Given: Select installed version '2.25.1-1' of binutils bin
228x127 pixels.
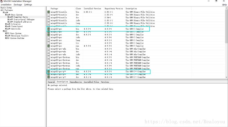Looking at the screenshot, I should pyautogui.click(x=88, y=12).
